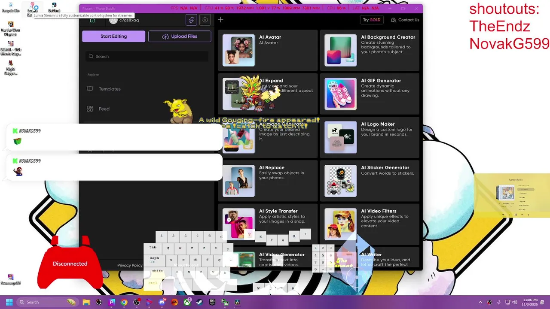This screenshot has width=550, height=309.
Task: Click the Lumia Stream desktop shortcut
Action: [33, 9]
